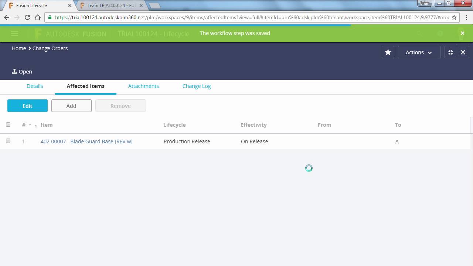Click the secure padlock icon
This screenshot has width=473, height=266.
50,17
